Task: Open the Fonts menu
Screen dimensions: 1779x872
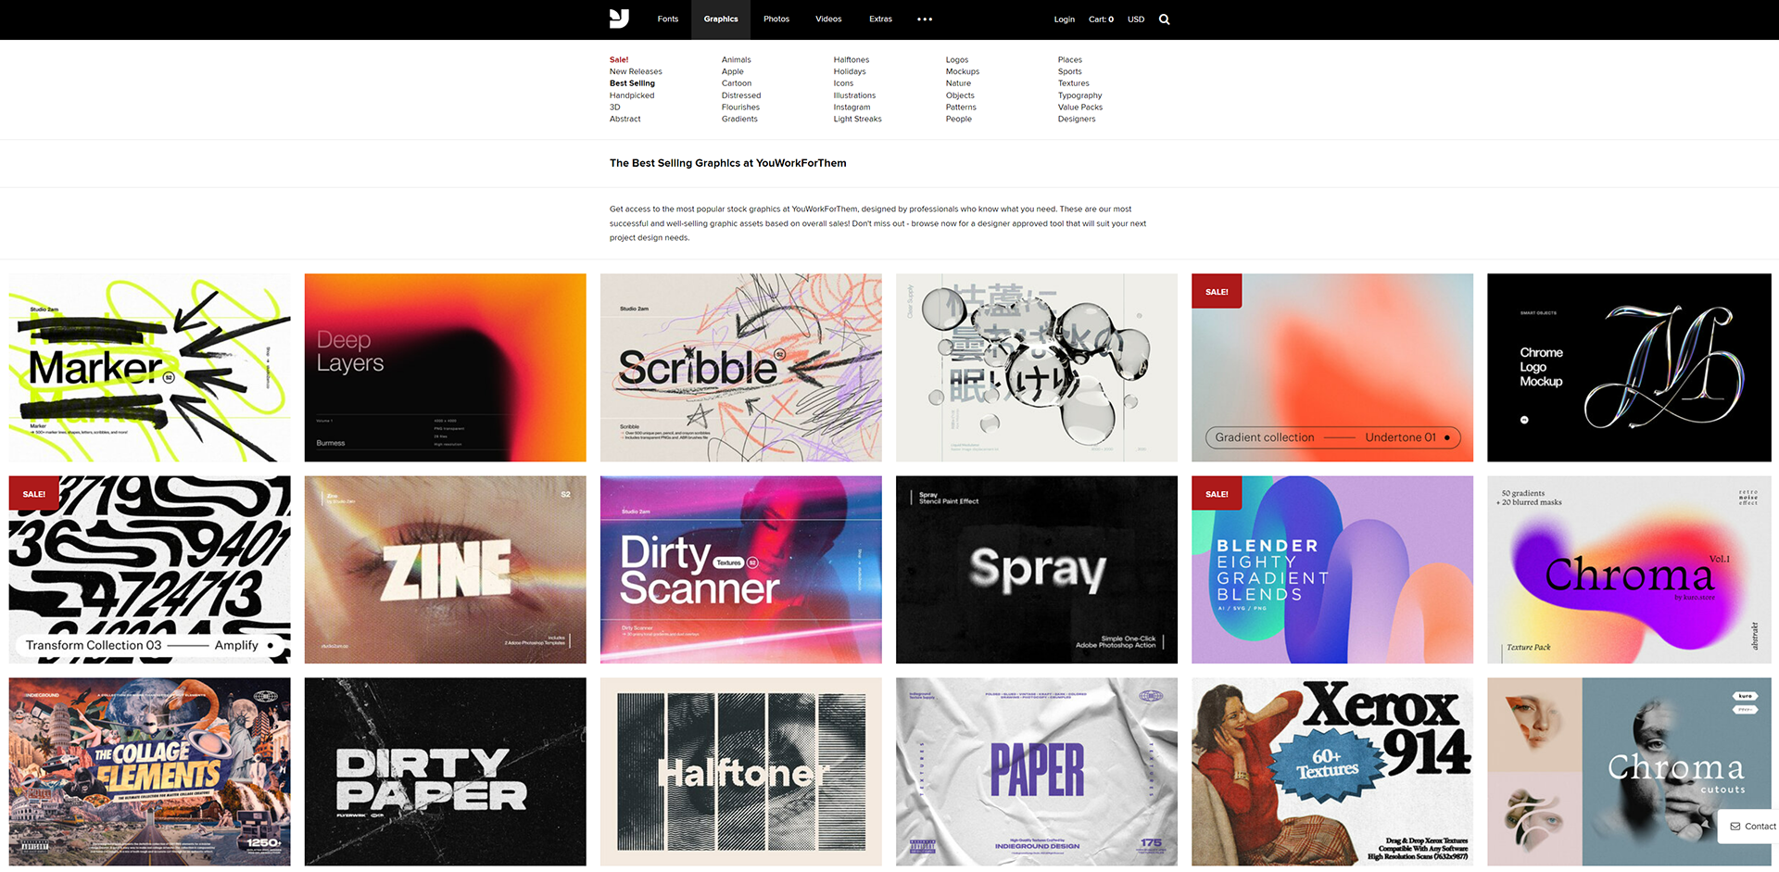Action: pos(668,19)
